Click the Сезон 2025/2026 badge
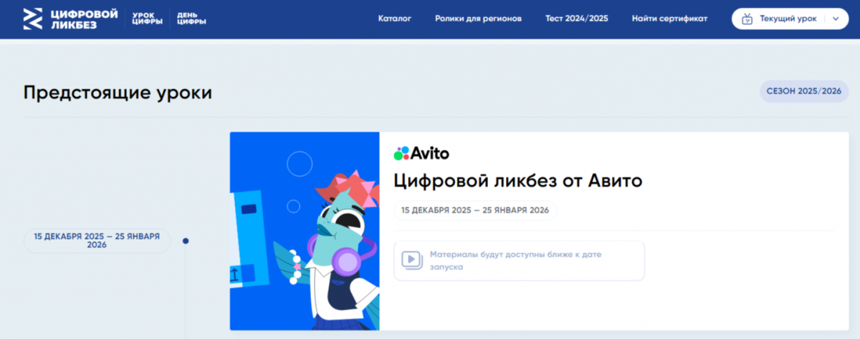 click(x=803, y=92)
